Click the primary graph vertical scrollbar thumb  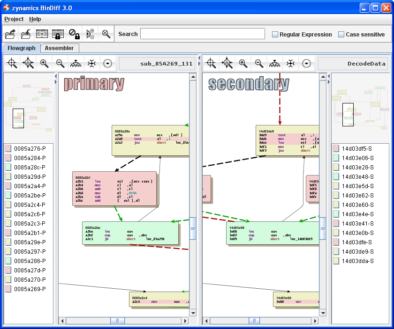click(192, 228)
